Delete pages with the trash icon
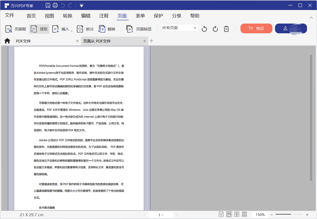Screen dimensions: 317x219 tap(226, 29)
